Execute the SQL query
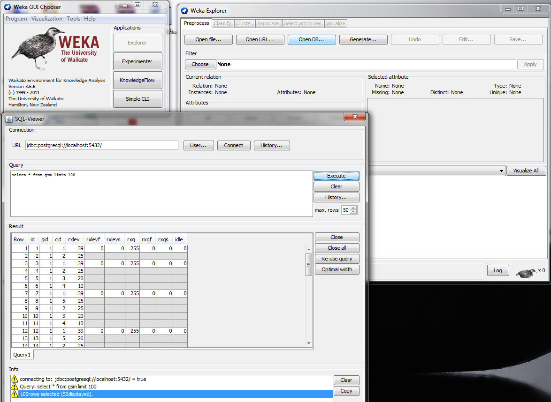 [337, 176]
